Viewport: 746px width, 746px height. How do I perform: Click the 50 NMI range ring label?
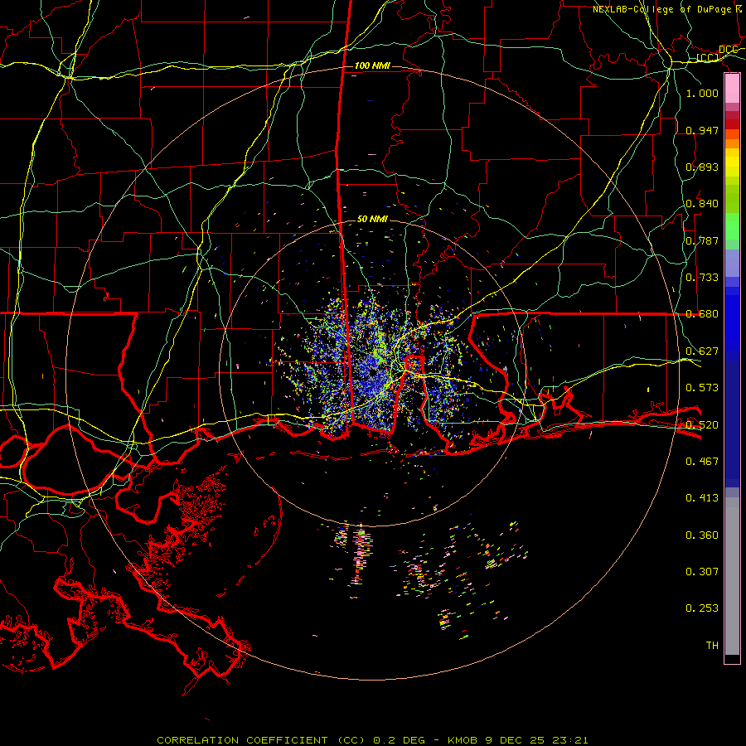coord(372,219)
